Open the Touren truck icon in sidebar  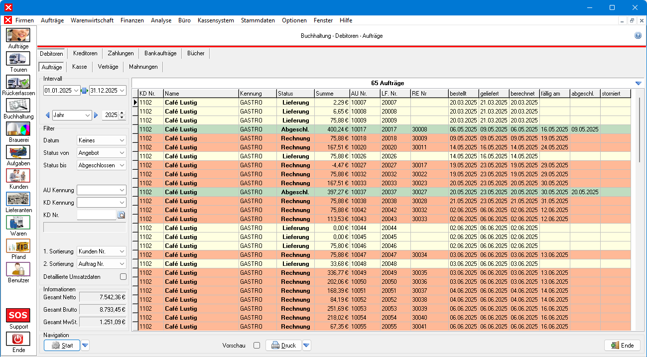tap(18, 59)
